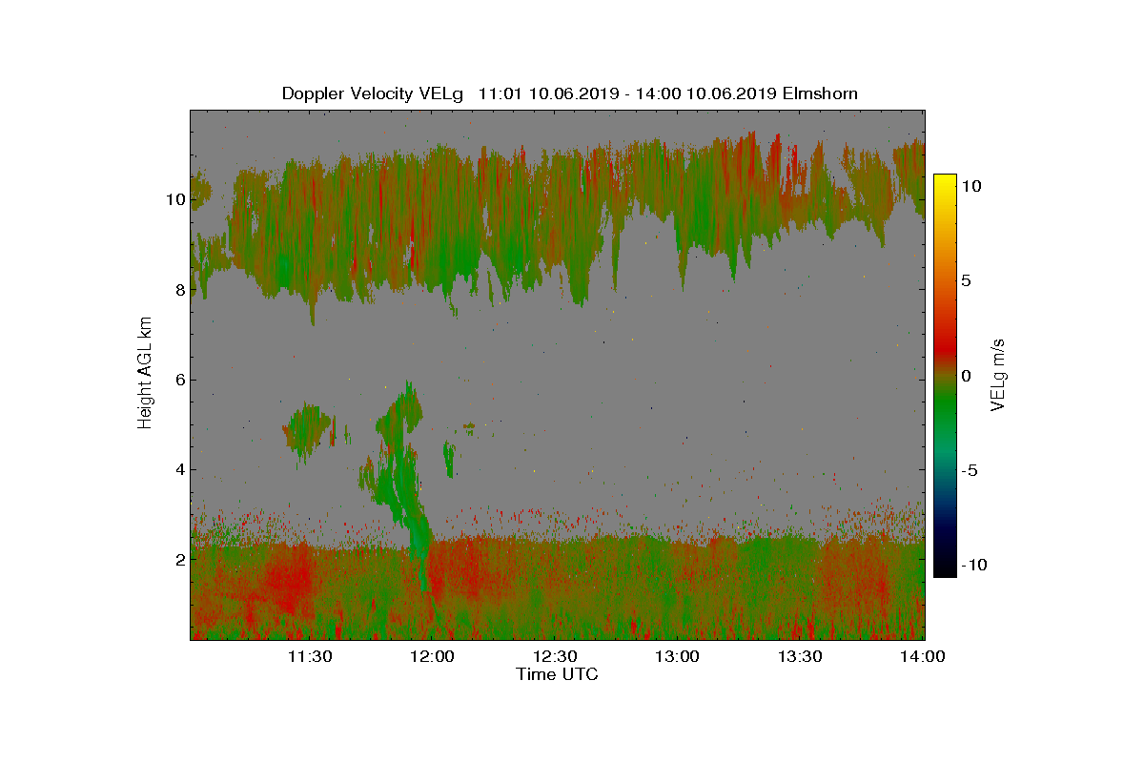
Task: Click the 12:00 time axis label
Action: pyautogui.click(x=433, y=656)
